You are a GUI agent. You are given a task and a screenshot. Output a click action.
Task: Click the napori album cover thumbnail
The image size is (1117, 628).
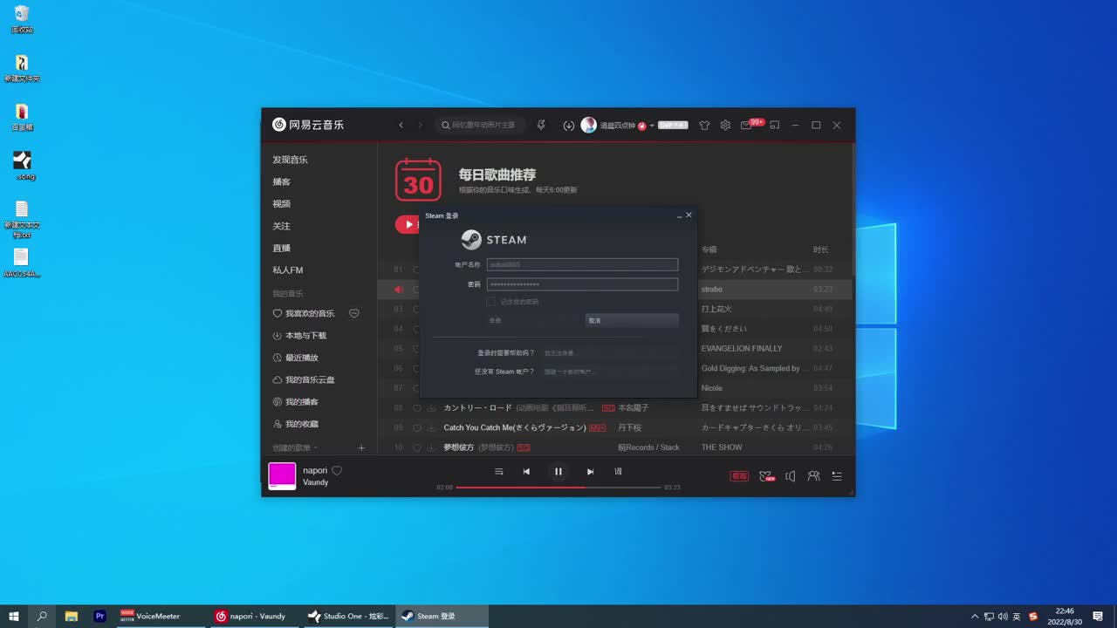click(x=282, y=476)
